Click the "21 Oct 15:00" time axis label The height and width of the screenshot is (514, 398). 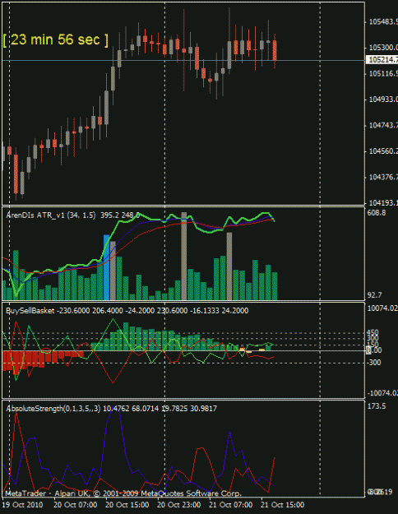pos(282,504)
